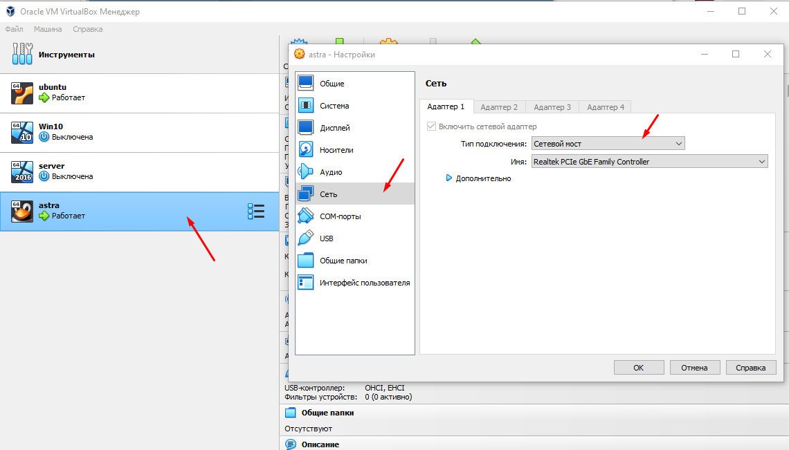
Task: Select the Win10 VM icon
Action: [22, 133]
